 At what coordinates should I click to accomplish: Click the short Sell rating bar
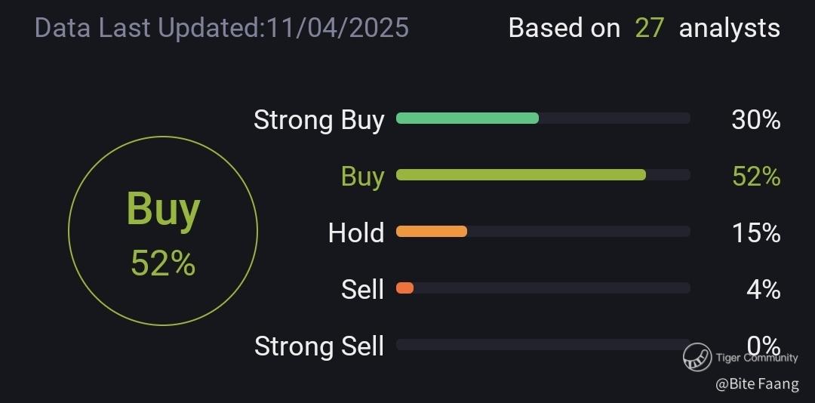[405, 288]
